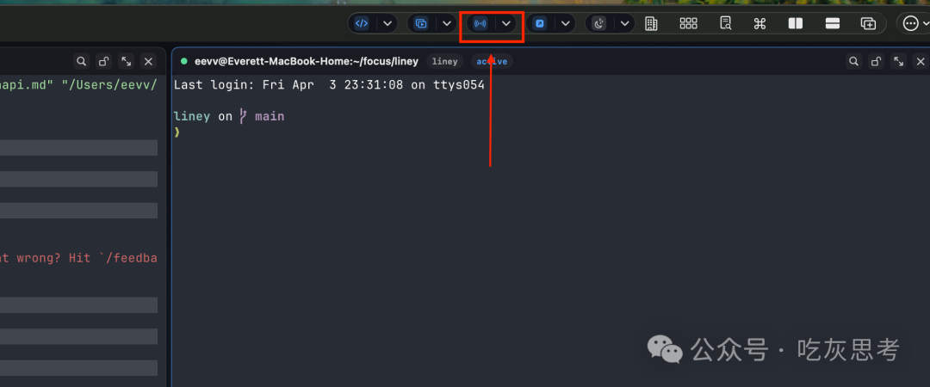Click the document search icon
Screen dimensions: 930x387
pyautogui.click(x=725, y=24)
